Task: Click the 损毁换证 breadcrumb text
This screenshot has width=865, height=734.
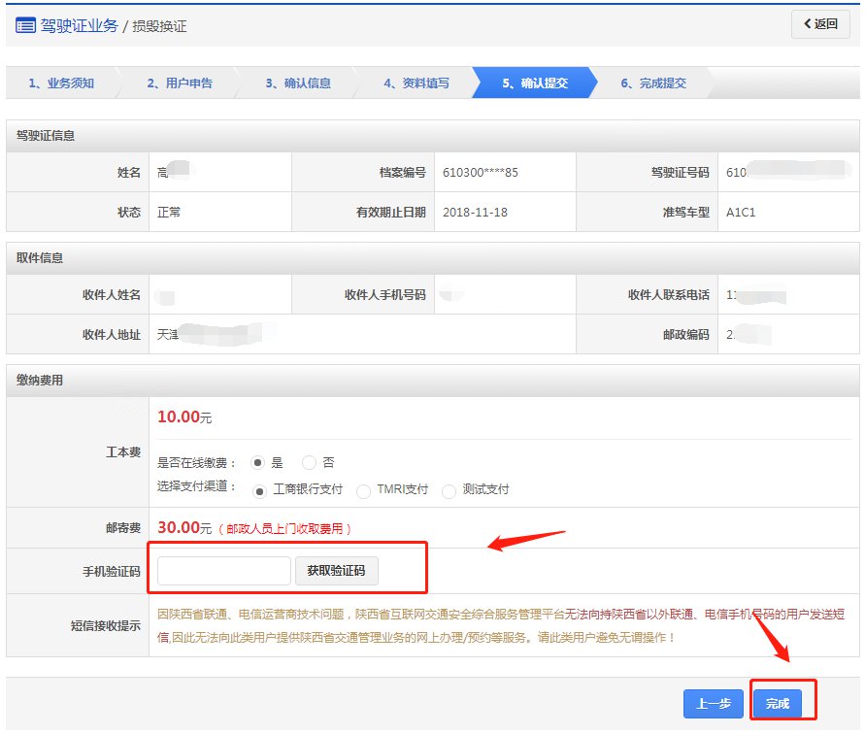Action: click(x=159, y=26)
